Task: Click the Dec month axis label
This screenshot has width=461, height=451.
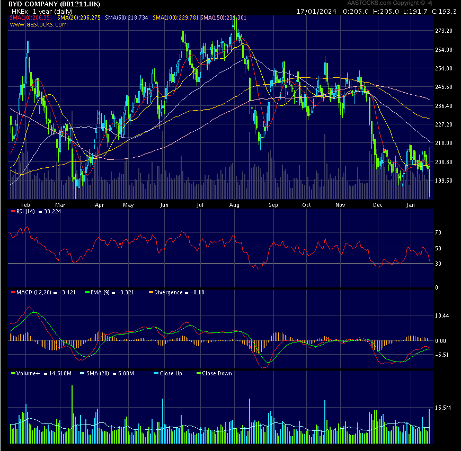Action: 377,205
